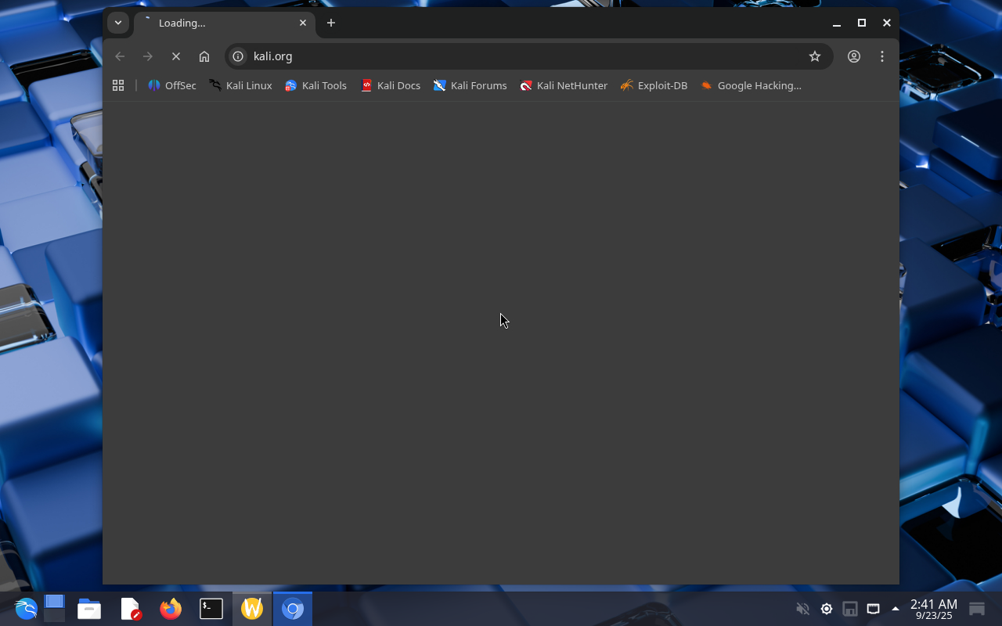The height and width of the screenshot is (626, 1002).
Task: Launch Firefox from the taskbar
Action: pos(171,609)
